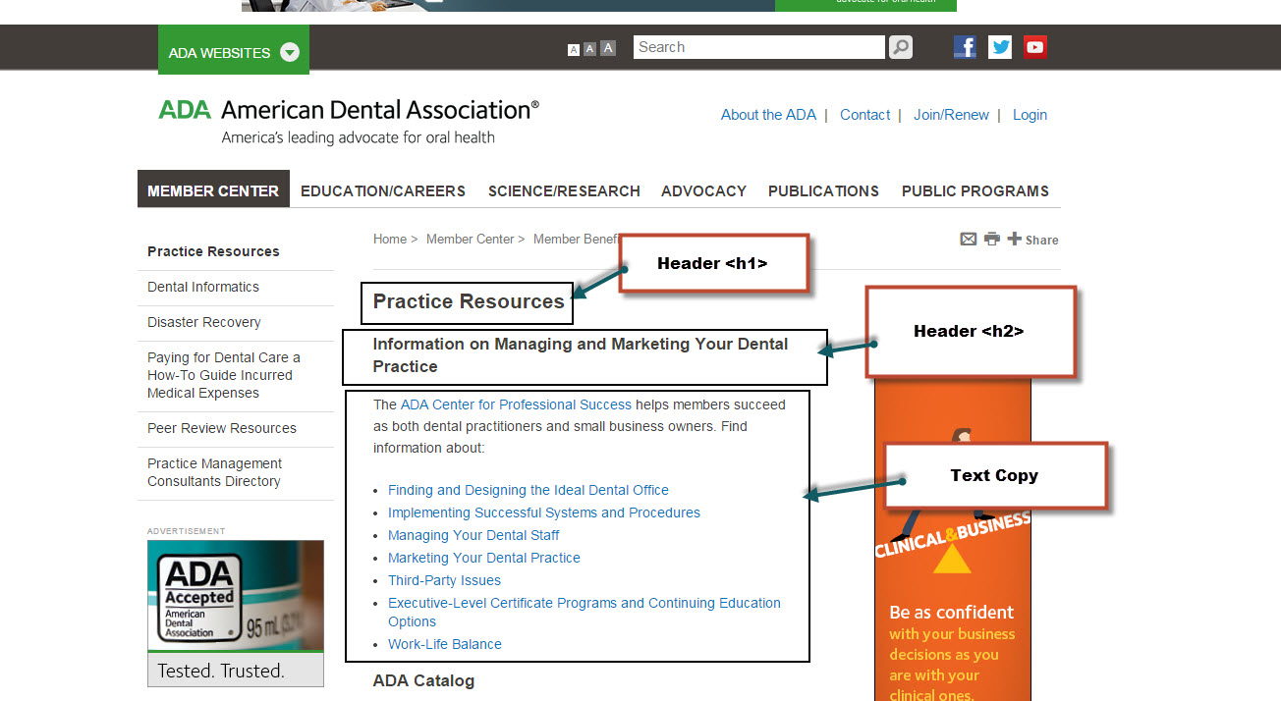The height and width of the screenshot is (701, 1281).
Task: Open the ADA Twitter page icon
Action: (1000, 47)
